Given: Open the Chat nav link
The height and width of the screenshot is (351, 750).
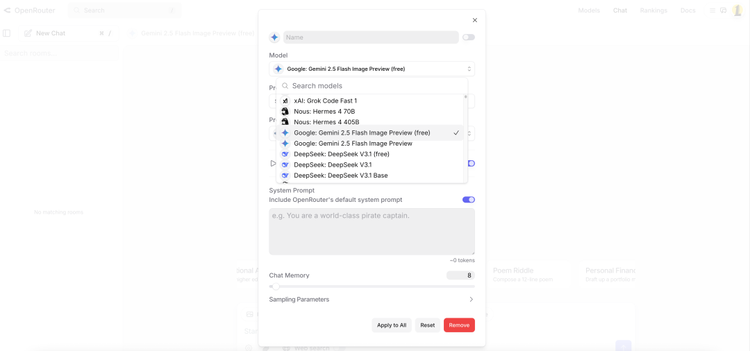Looking at the screenshot, I should [x=620, y=10].
